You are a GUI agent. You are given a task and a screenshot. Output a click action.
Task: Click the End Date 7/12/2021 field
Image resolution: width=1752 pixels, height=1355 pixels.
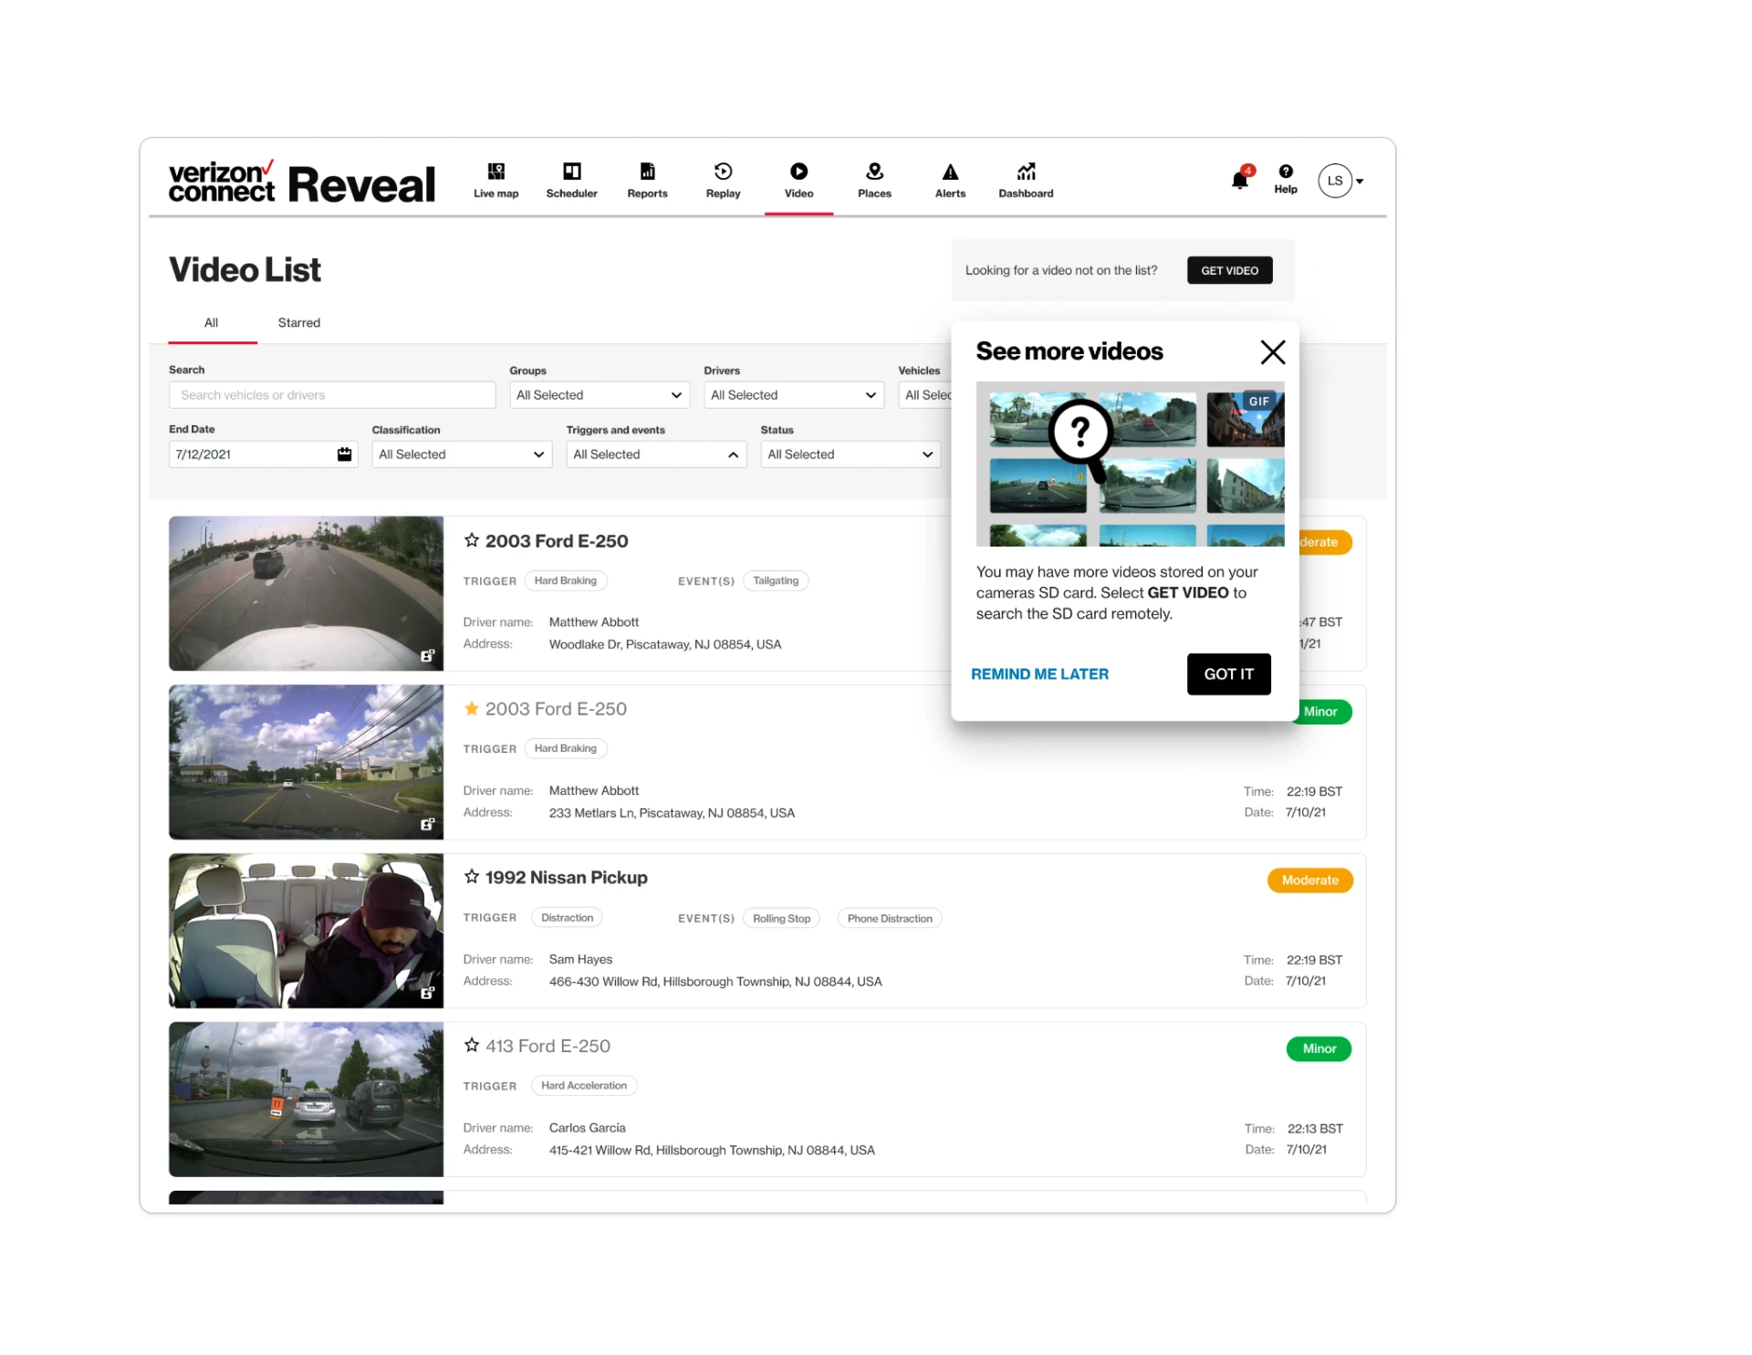click(264, 454)
